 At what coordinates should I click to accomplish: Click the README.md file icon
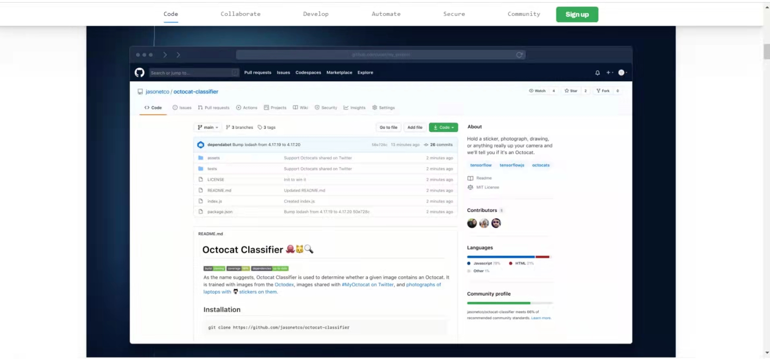(200, 190)
